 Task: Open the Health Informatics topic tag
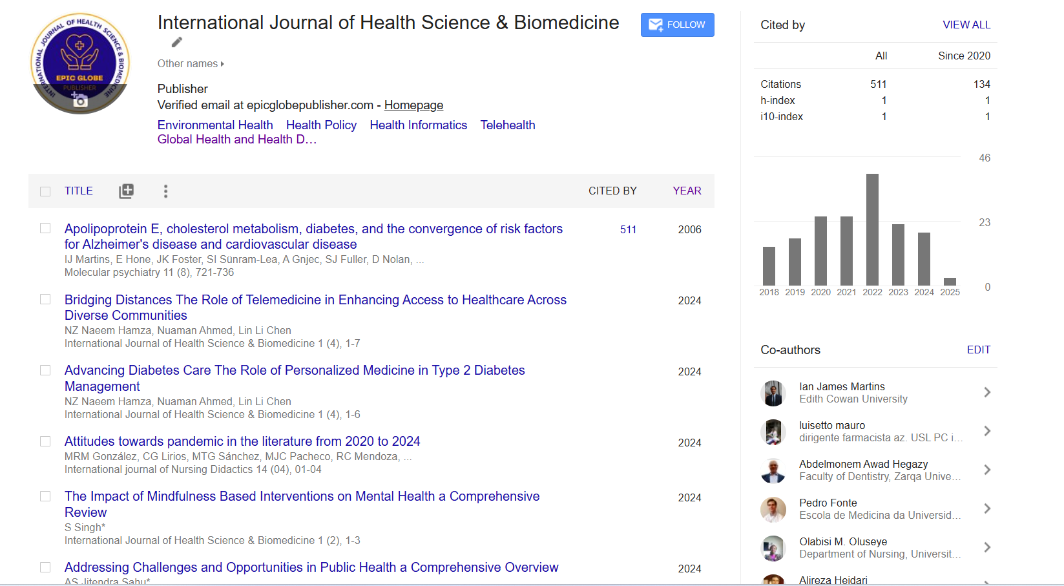(418, 125)
